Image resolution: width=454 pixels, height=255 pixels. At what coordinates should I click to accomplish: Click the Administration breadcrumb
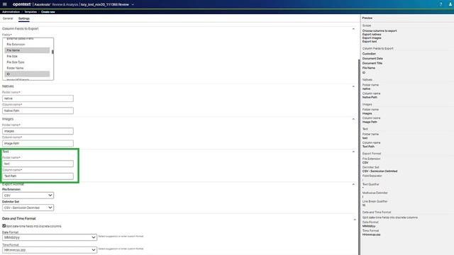(x=11, y=12)
